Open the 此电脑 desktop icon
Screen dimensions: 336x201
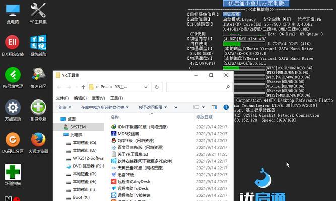[x=13, y=14]
